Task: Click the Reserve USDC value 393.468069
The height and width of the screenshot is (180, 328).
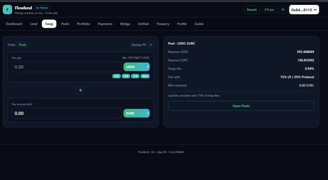Action: click(305, 52)
